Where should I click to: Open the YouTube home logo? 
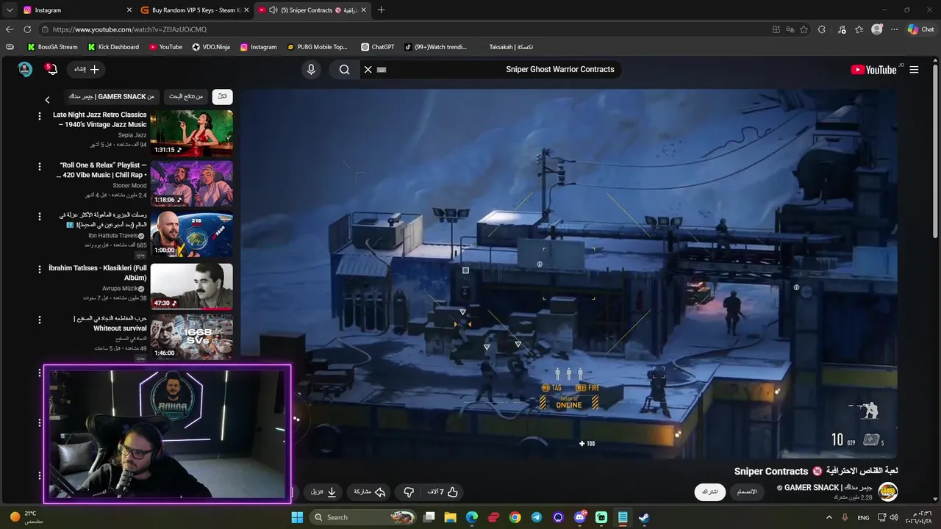coord(873,70)
